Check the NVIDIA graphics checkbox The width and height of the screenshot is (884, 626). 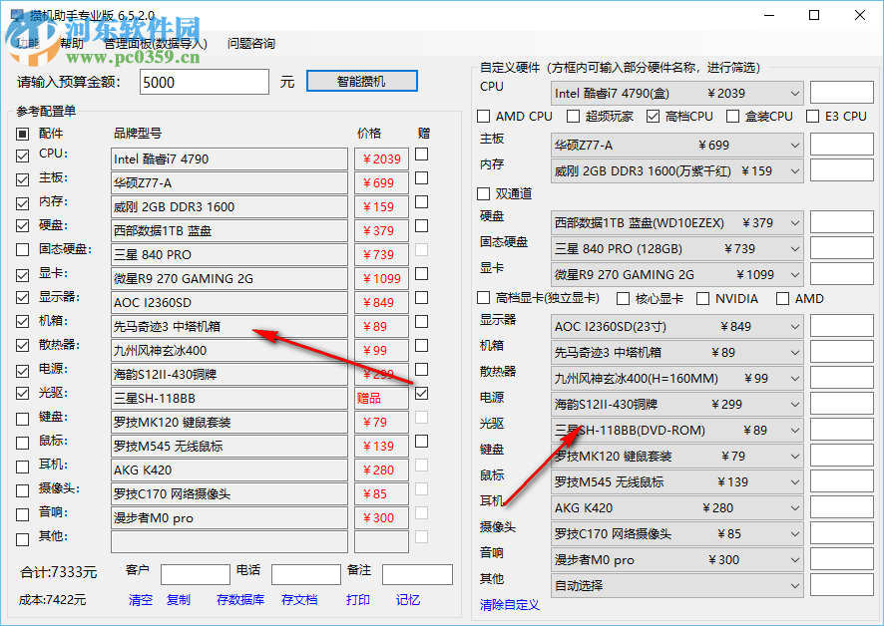[706, 298]
